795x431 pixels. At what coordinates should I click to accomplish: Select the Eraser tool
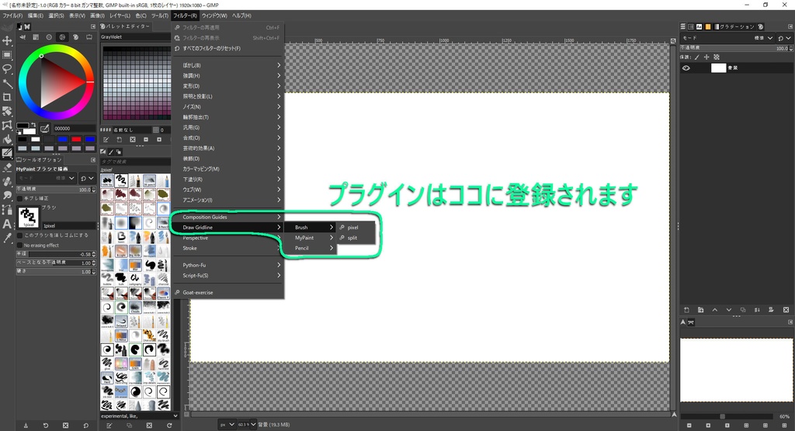pos(7,167)
